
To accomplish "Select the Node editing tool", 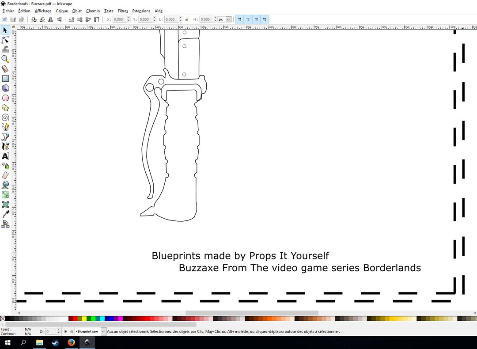I will pyautogui.click(x=5, y=39).
